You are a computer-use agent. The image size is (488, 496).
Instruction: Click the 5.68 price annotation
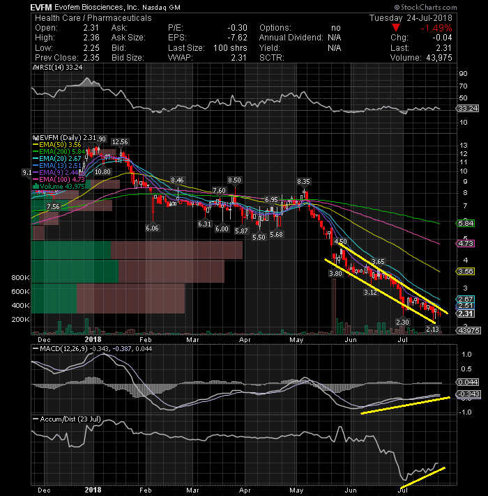pos(276,234)
